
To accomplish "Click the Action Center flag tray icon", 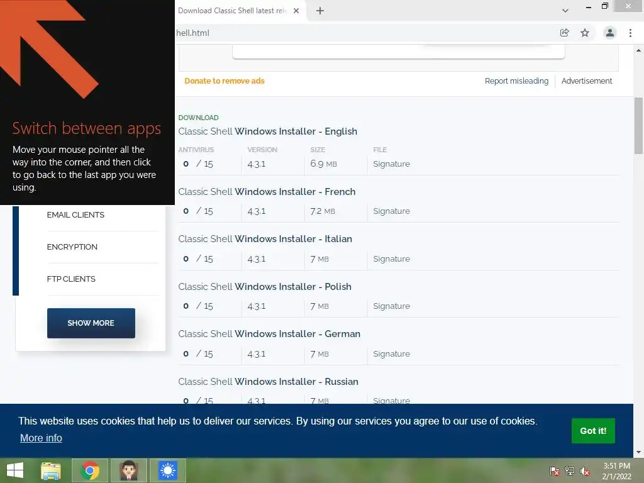I will click(555, 471).
